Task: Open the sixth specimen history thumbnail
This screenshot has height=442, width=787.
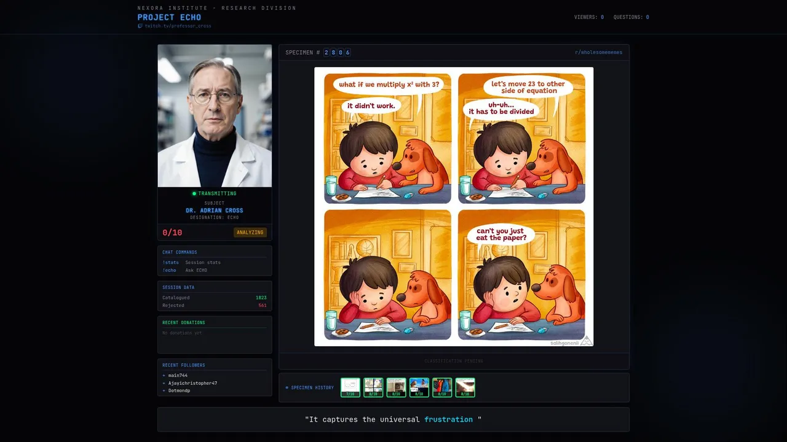Action: click(465, 387)
